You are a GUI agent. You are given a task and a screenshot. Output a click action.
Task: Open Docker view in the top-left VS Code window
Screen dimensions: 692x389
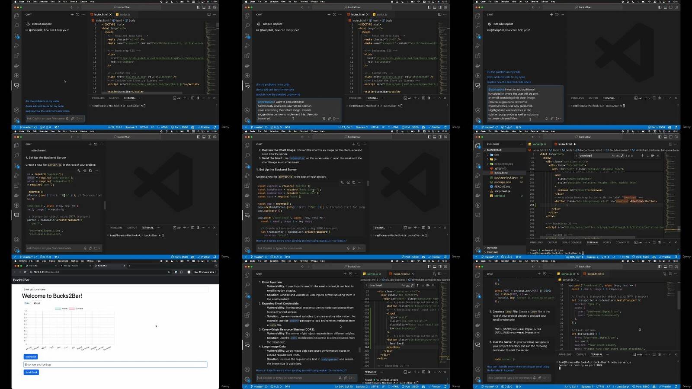(16, 66)
